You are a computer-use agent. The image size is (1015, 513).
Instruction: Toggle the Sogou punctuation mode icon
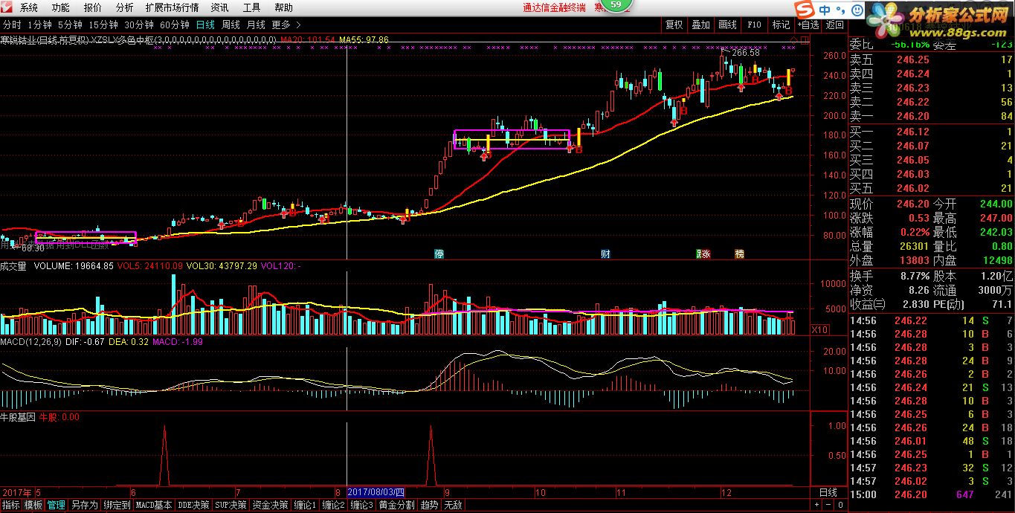click(840, 10)
